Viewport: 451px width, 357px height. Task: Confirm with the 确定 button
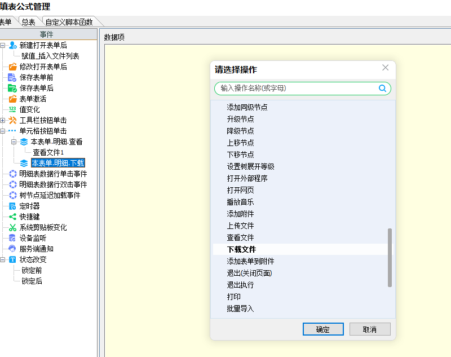point(323,329)
